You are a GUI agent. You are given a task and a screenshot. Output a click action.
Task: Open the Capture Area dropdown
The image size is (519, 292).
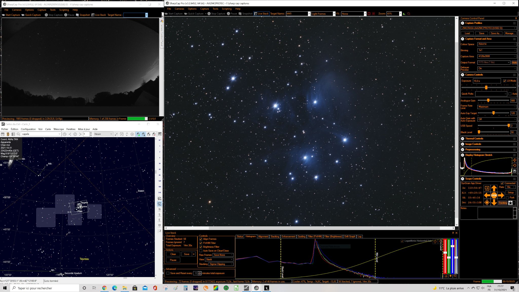coord(497,56)
